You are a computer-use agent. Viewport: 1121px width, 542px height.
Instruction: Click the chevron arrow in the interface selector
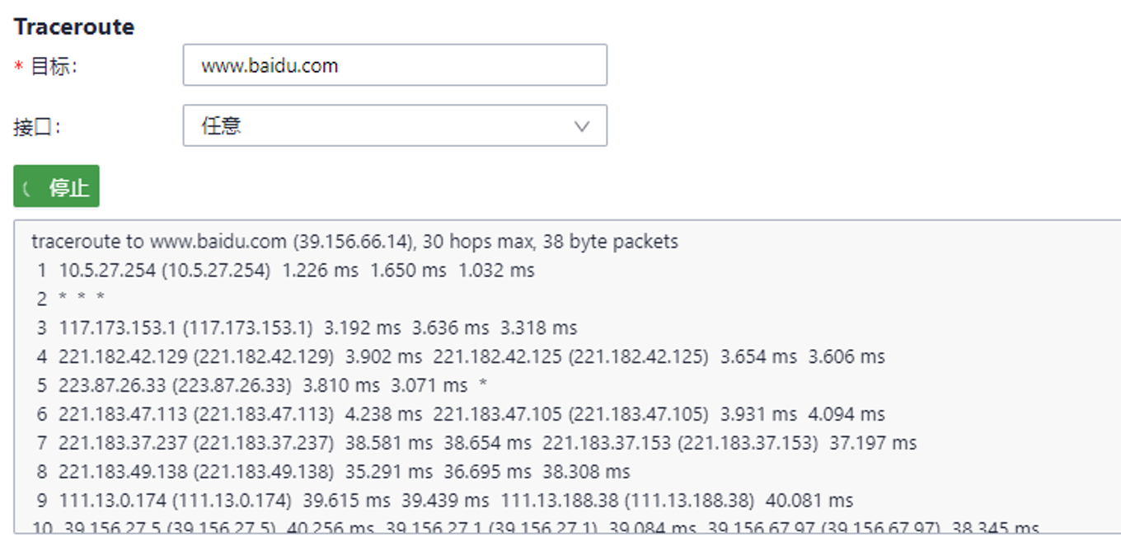pos(581,126)
